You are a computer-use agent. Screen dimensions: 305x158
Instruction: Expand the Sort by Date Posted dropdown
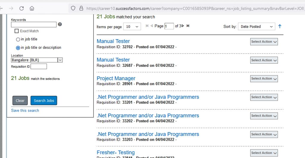click(256, 27)
